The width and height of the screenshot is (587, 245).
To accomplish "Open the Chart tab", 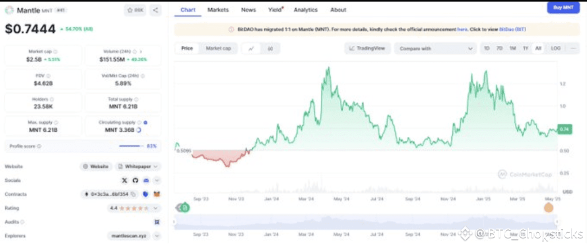I will (x=188, y=10).
